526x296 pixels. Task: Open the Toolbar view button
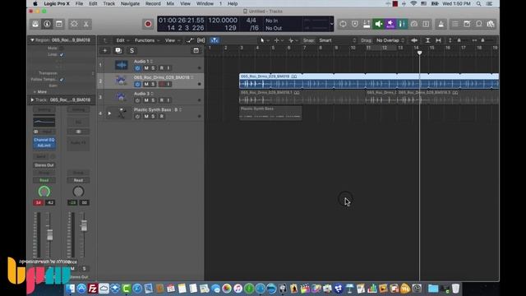point(59,24)
